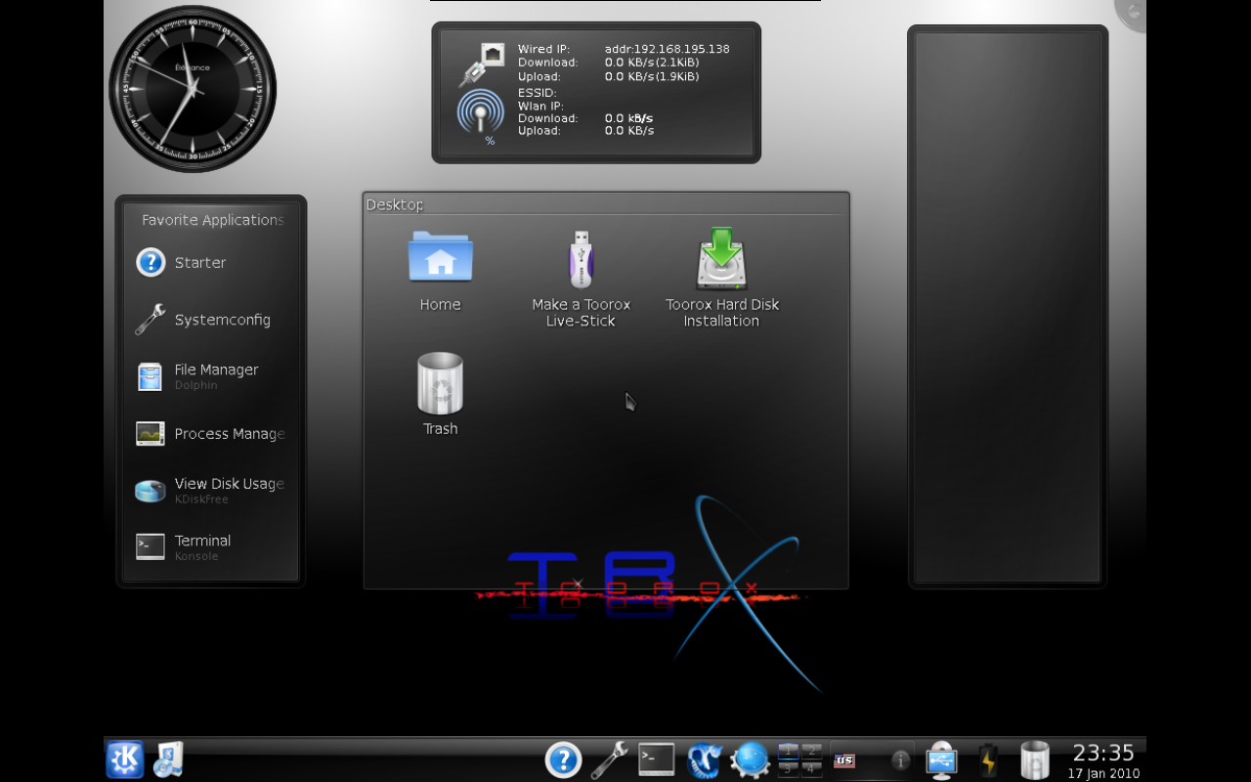Open Systemconfig in Favorite Applications

coord(211,320)
